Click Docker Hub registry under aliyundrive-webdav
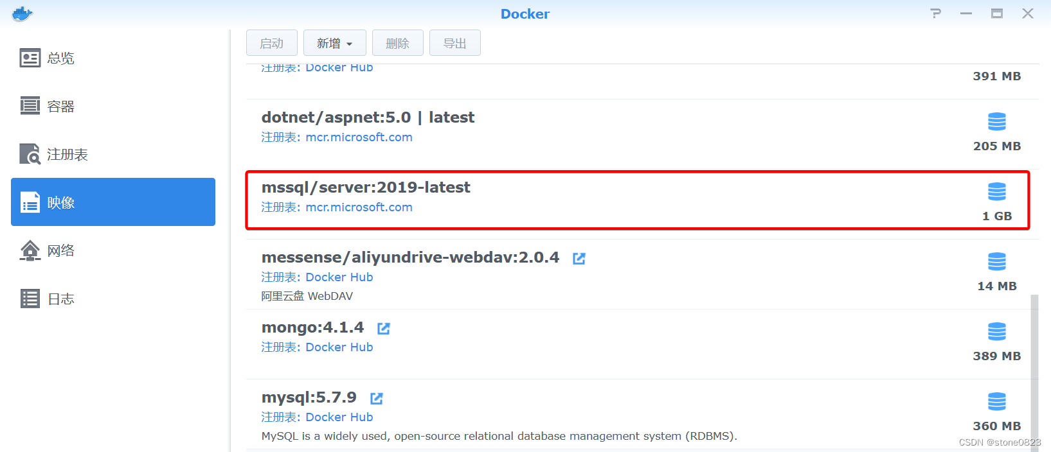 pyautogui.click(x=339, y=277)
